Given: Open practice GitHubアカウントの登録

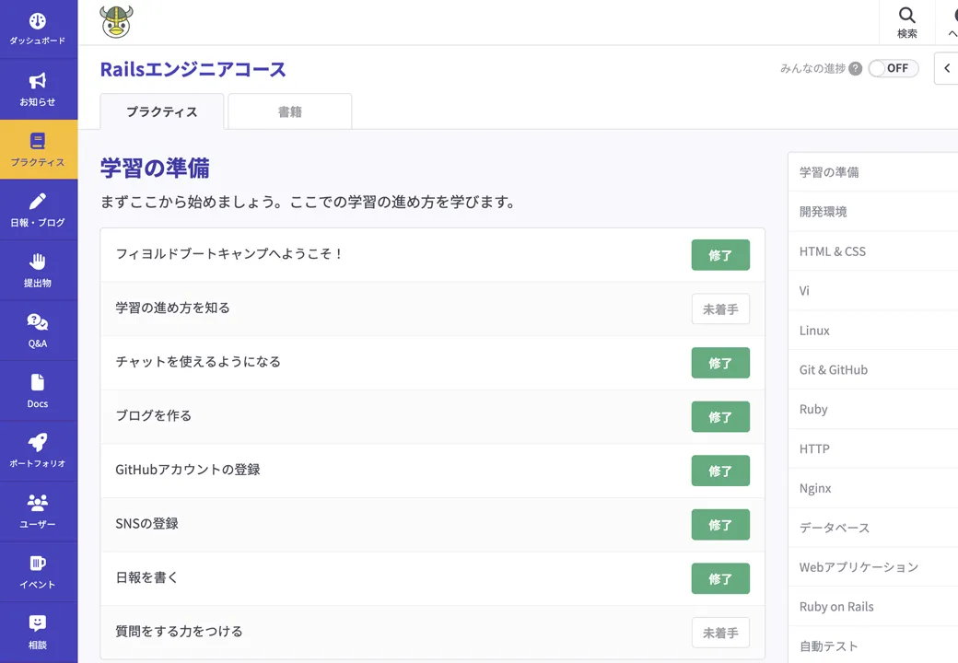Looking at the screenshot, I should [188, 470].
